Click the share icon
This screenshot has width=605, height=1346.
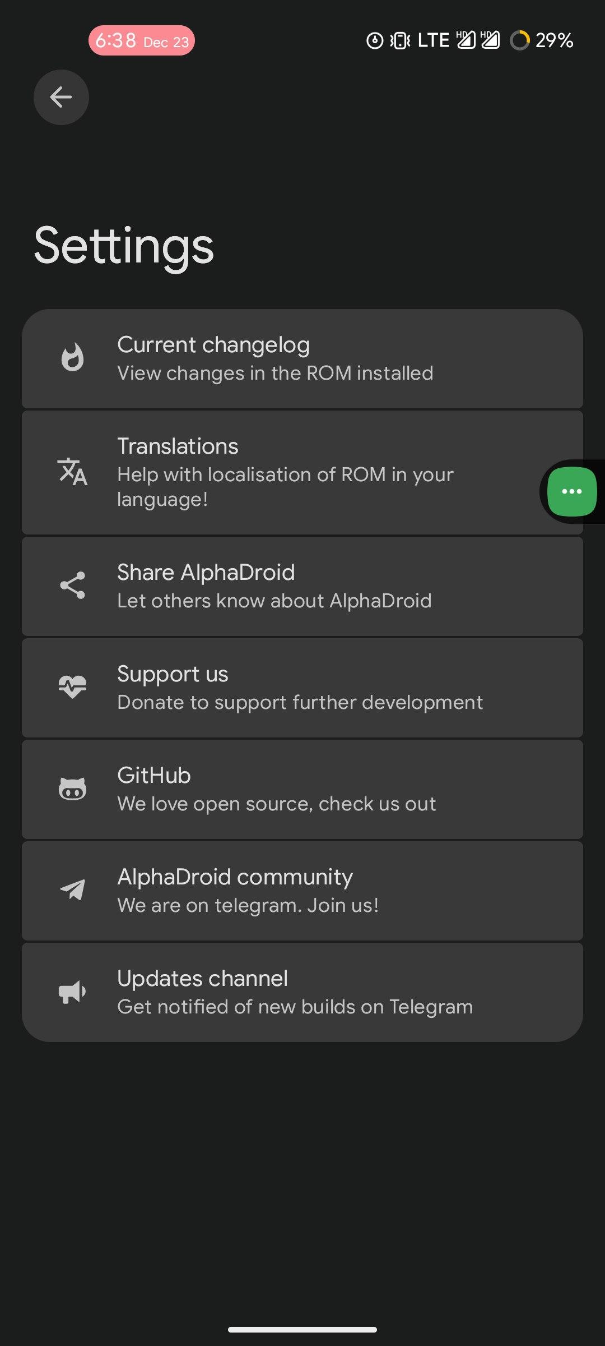click(x=72, y=586)
